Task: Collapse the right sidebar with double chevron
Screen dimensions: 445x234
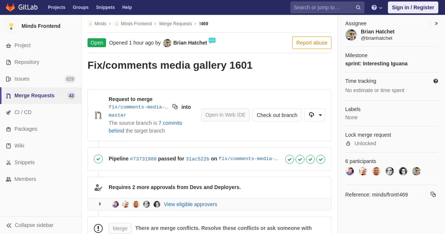Action: (x=436, y=23)
